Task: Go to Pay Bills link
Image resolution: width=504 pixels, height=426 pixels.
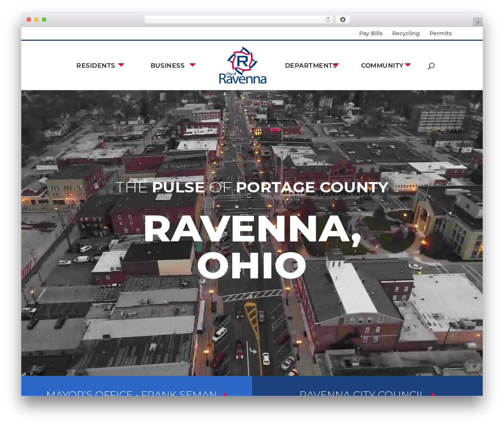Action: (x=371, y=33)
